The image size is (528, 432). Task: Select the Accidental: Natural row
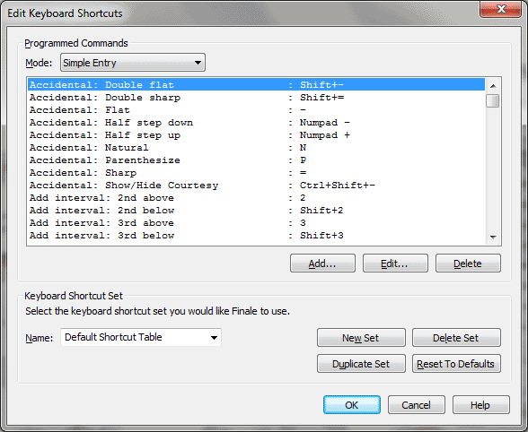[256, 148]
